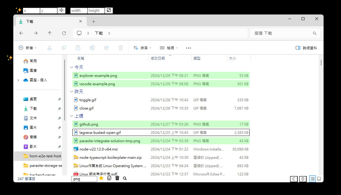
Task: Click the trash can icon beside filter box
Action: point(117,178)
